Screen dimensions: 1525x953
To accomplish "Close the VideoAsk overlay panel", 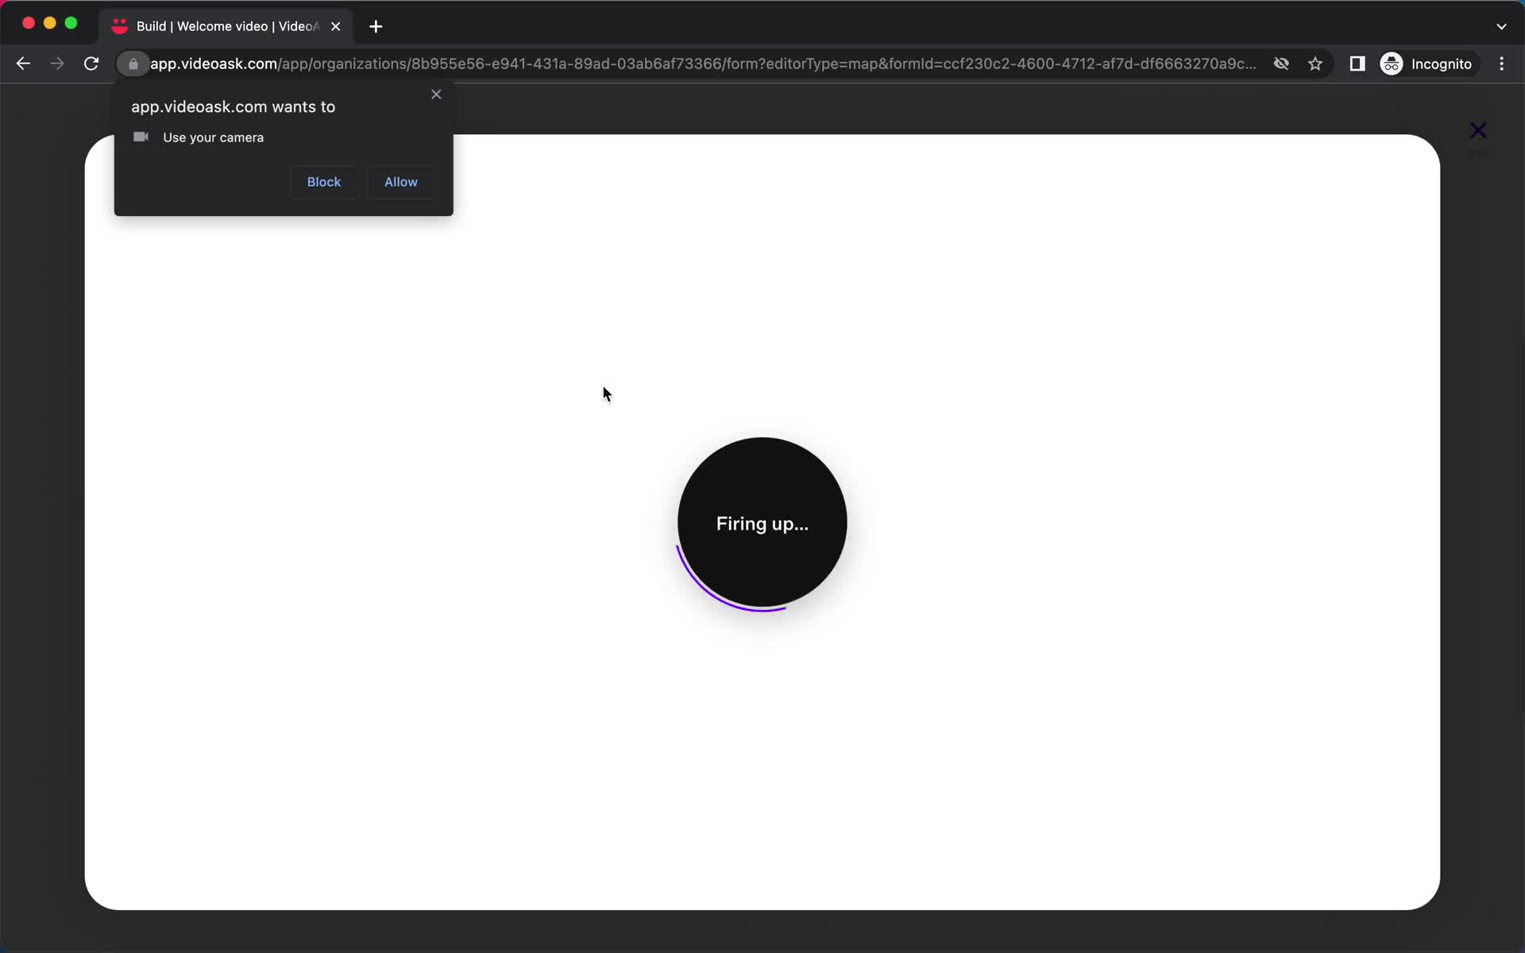I will point(1478,131).
